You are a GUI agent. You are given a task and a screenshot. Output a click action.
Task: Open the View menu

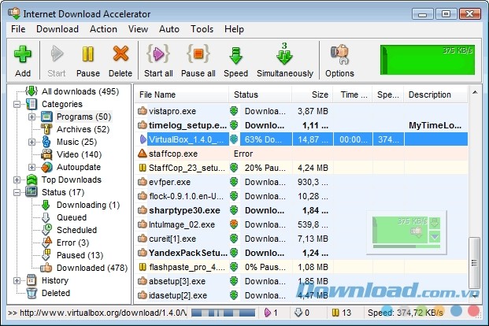138,29
